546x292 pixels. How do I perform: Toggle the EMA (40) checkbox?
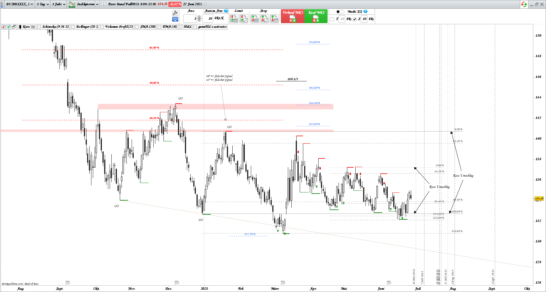159,27
